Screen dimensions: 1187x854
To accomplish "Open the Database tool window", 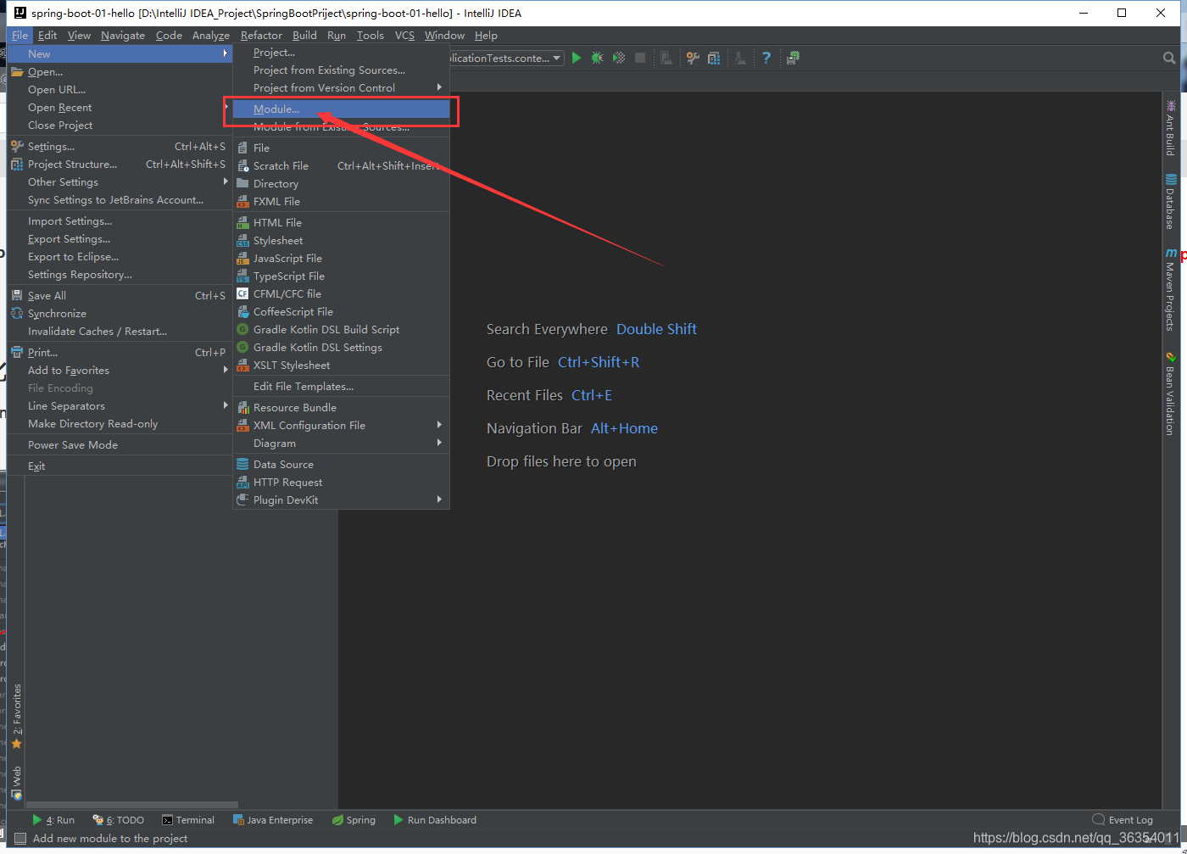I will coord(1170,202).
